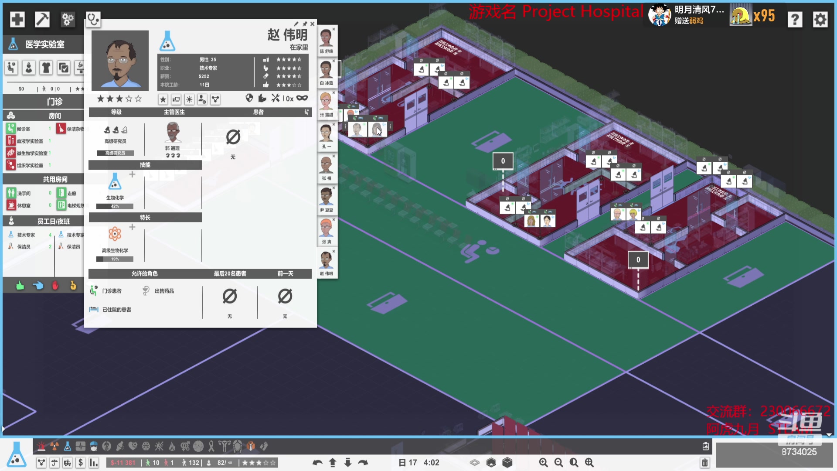Rotate camera right arrow
This screenshot has height=471, width=837.
point(363,463)
